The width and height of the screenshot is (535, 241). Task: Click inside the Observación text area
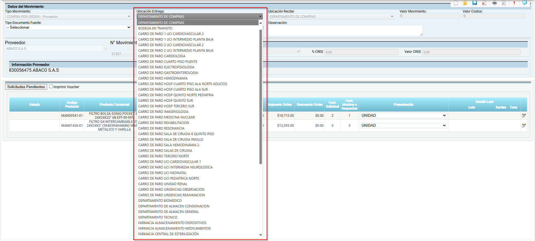point(345,30)
